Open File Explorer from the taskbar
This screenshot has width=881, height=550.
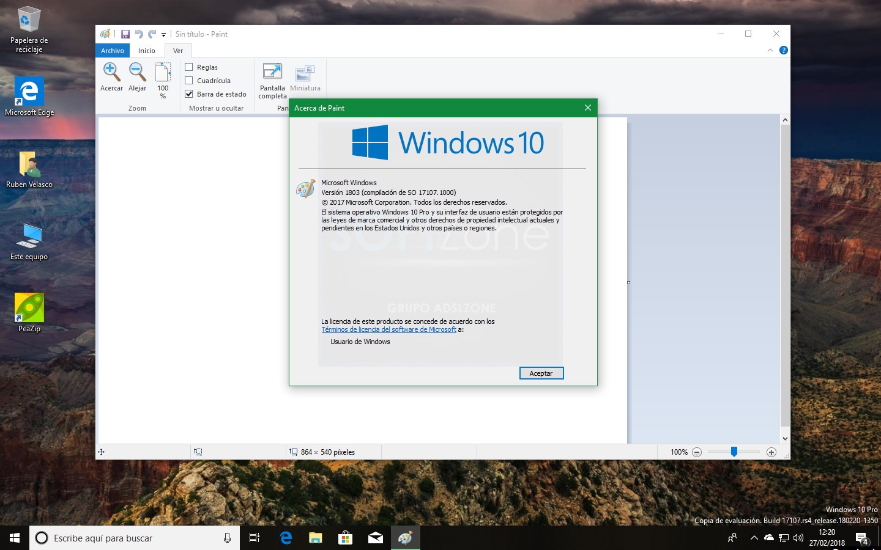click(x=315, y=538)
